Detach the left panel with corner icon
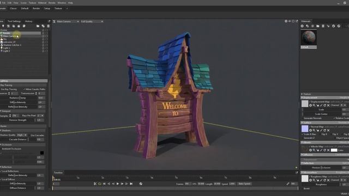 [49, 21]
